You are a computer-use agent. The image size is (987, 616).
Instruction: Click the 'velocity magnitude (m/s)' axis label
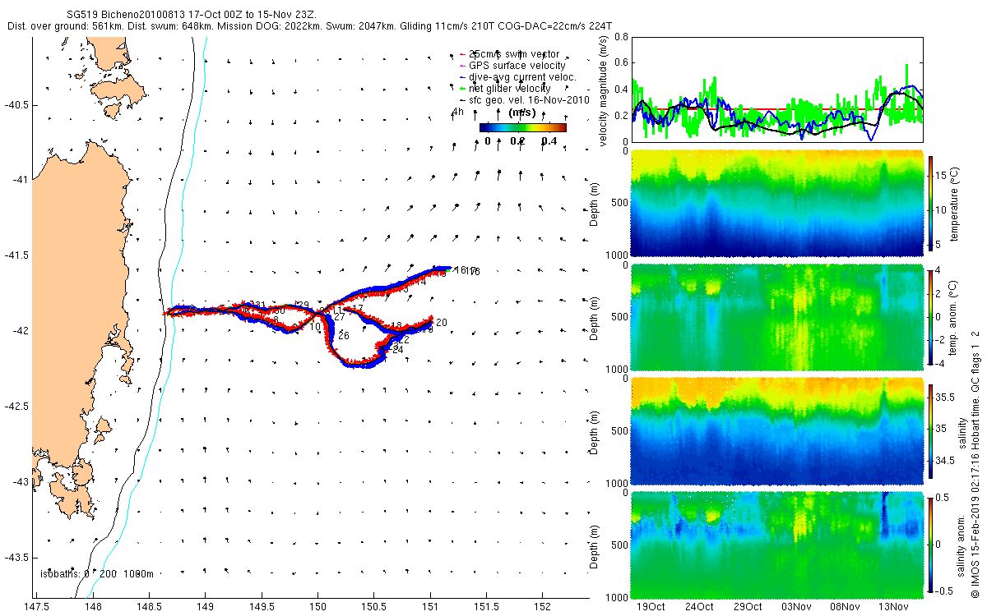(605, 93)
